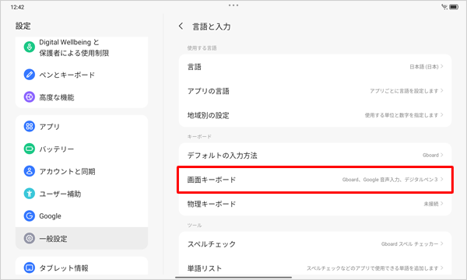467x280 pixels.
Task: Click the 設定 heading in sidebar
Action: 23,26
